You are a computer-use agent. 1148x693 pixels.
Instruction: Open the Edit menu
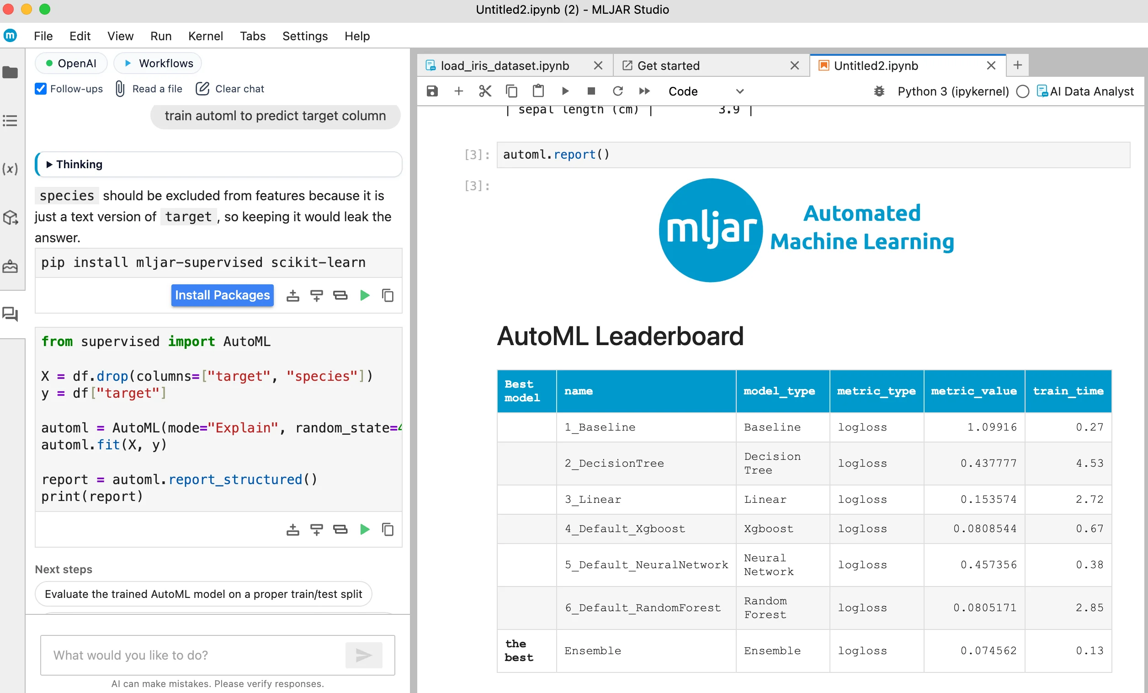tap(80, 36)
